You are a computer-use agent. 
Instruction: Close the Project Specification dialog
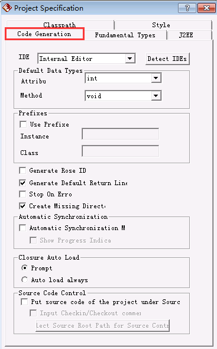click(x=206, y=8)
